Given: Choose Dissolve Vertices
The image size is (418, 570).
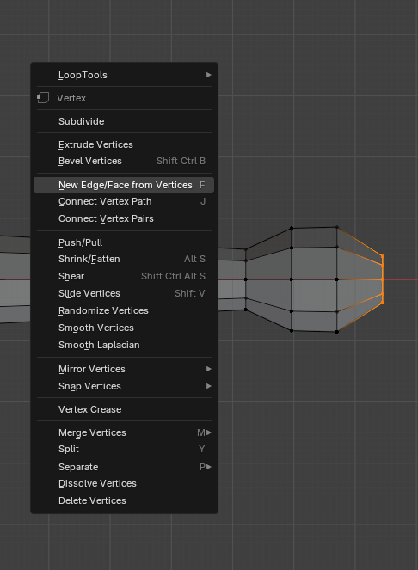Looking at the screenshot, I should [x=124, y=483].
